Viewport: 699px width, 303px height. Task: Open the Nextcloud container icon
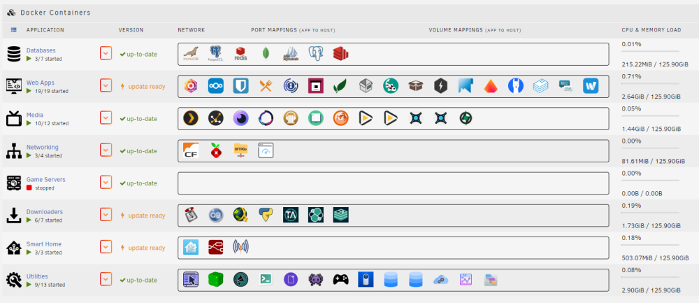point(216,86)
